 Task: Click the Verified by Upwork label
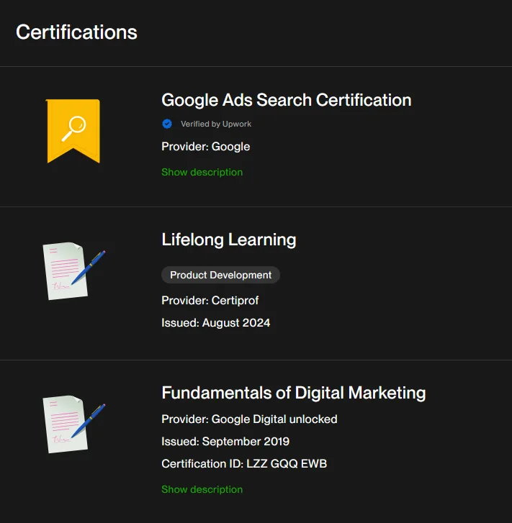coord(216,124)
